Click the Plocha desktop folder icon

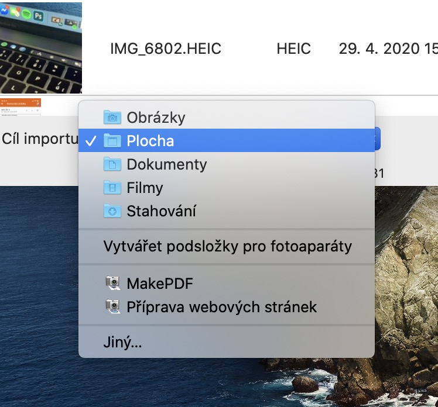pyautogui.click(x=111, y=141)
